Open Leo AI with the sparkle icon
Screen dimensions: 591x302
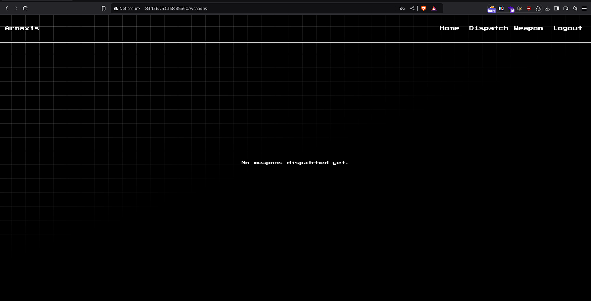574,8
